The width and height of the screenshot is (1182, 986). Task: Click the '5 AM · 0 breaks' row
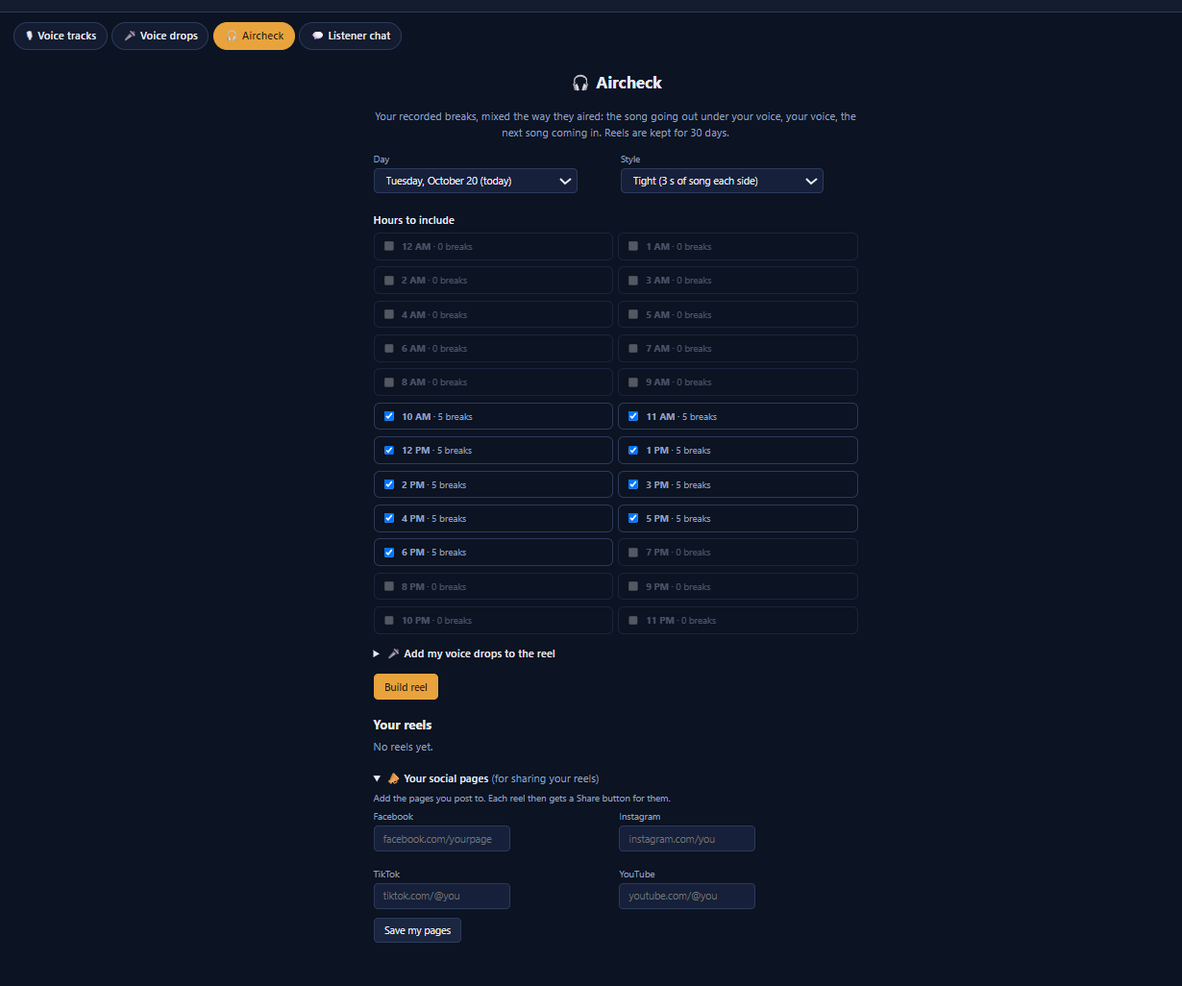click(x=738, y=314)
